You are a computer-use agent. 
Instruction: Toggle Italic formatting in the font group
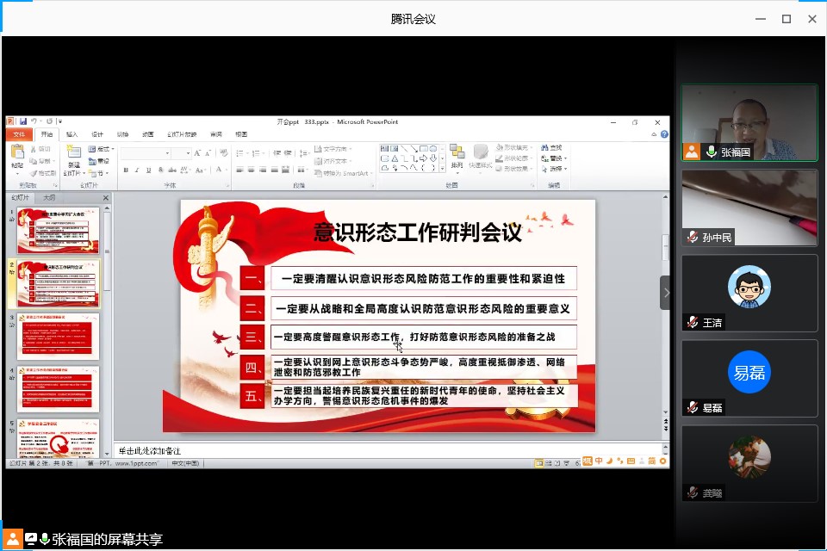click(138, 170)
